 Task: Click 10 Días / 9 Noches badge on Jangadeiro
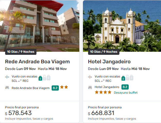tap(104, 52)
